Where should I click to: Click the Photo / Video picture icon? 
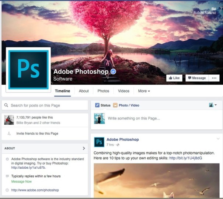coord(115,105)
